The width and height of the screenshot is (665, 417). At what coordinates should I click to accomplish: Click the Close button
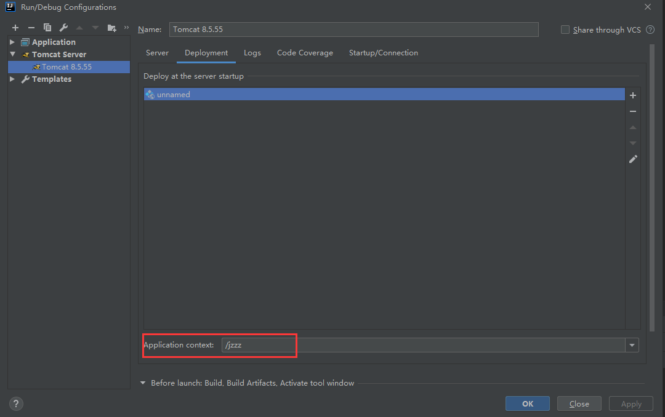(579, 403)
